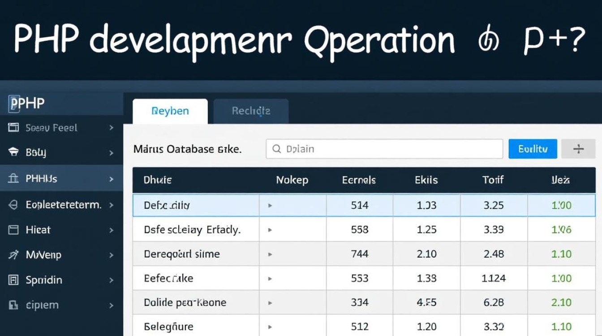602x336 pixels.
Task: Switch to the Reyben tab
Action: pos(170,111)
